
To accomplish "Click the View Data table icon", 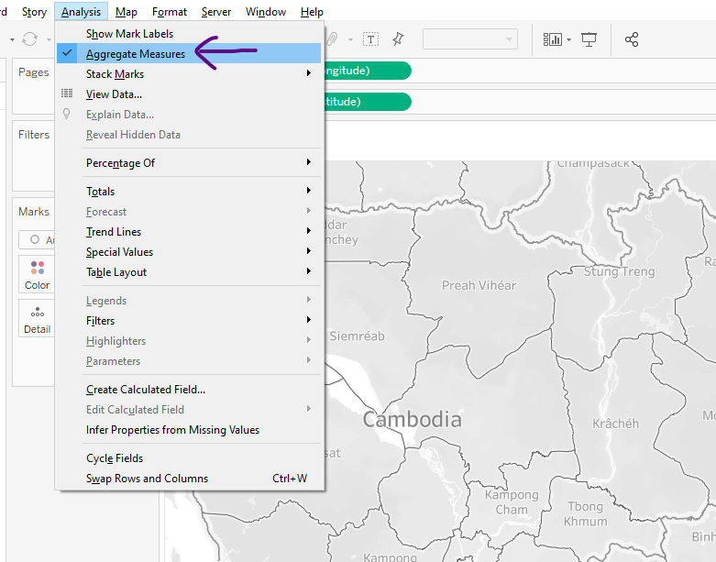I will 67,94.
